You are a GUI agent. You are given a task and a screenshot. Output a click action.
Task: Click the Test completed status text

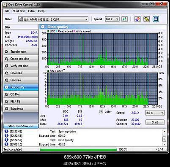click(13, 149)
